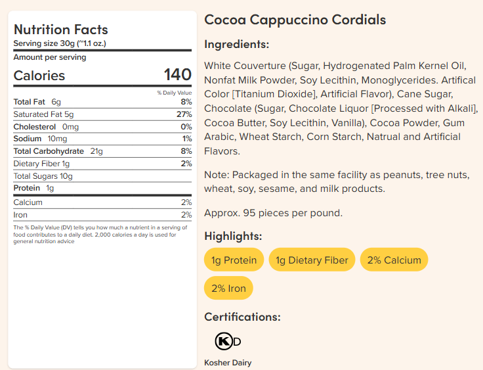Screen dimensions: 483x370
Task: Click the Kosher Dairy certification icon
Action: (x=228, y=341)
